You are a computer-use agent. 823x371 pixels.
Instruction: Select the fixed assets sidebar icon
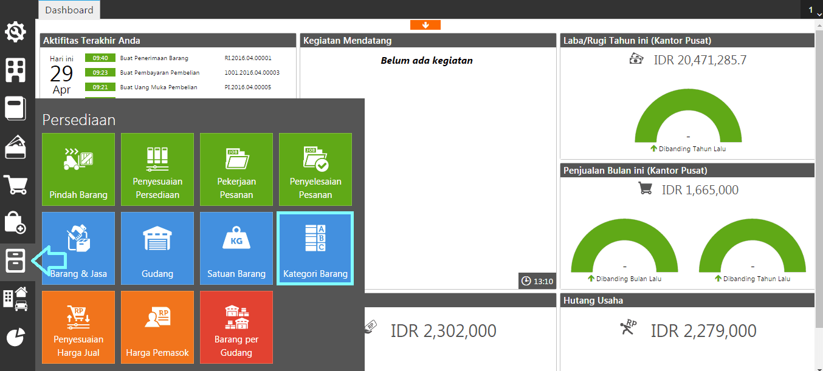(15, 298)
